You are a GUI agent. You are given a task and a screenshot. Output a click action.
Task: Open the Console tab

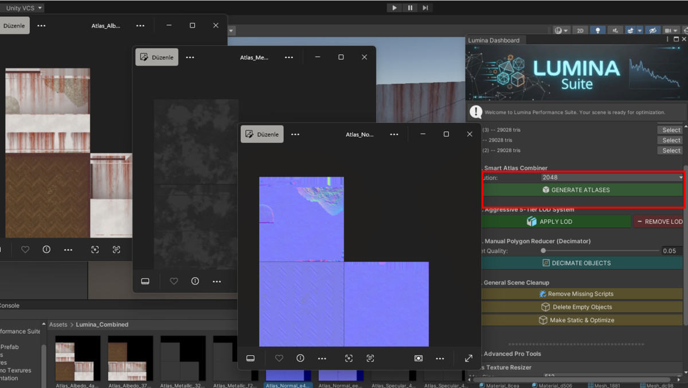pos(9,305)
